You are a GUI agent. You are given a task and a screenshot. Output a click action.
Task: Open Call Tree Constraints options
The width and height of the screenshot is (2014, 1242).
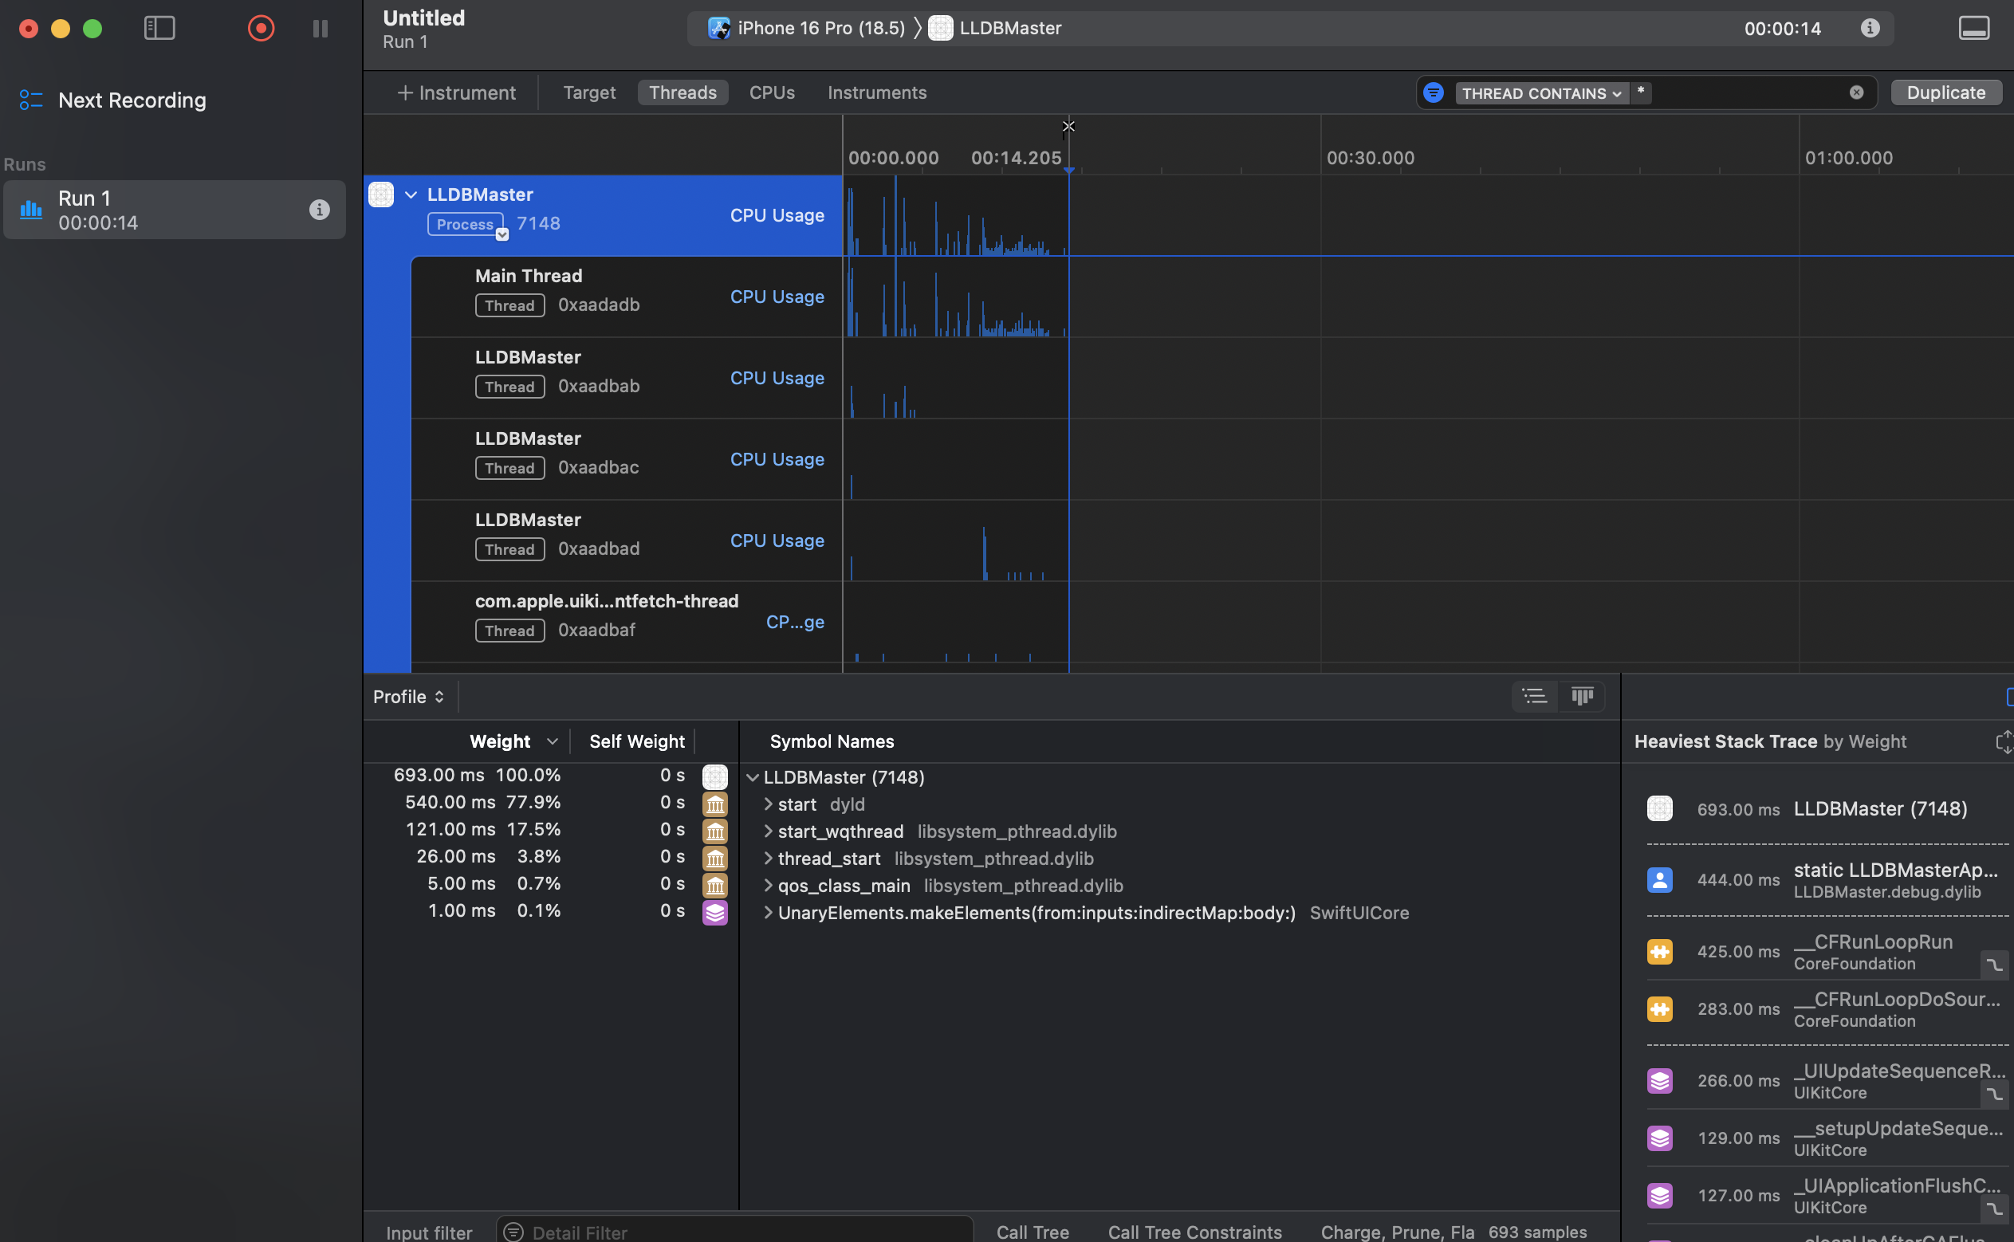click(1194, 1232)
